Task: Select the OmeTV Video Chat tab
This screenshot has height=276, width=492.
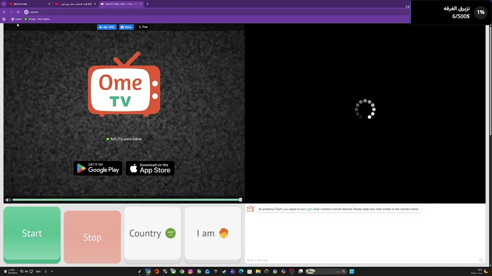Action: pos(121,4)
